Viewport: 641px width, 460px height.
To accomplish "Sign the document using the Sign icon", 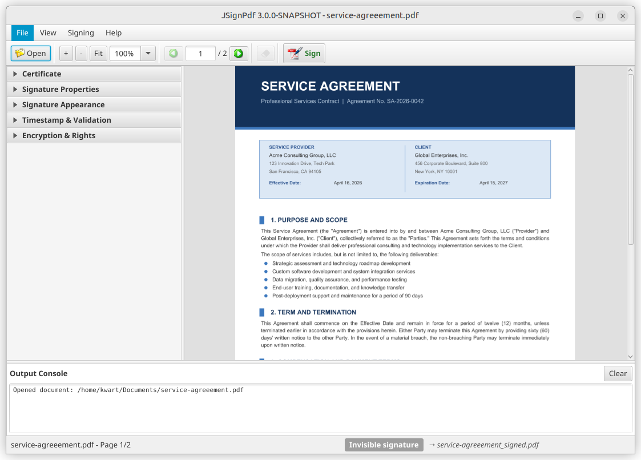I will [x=304, y=53].
